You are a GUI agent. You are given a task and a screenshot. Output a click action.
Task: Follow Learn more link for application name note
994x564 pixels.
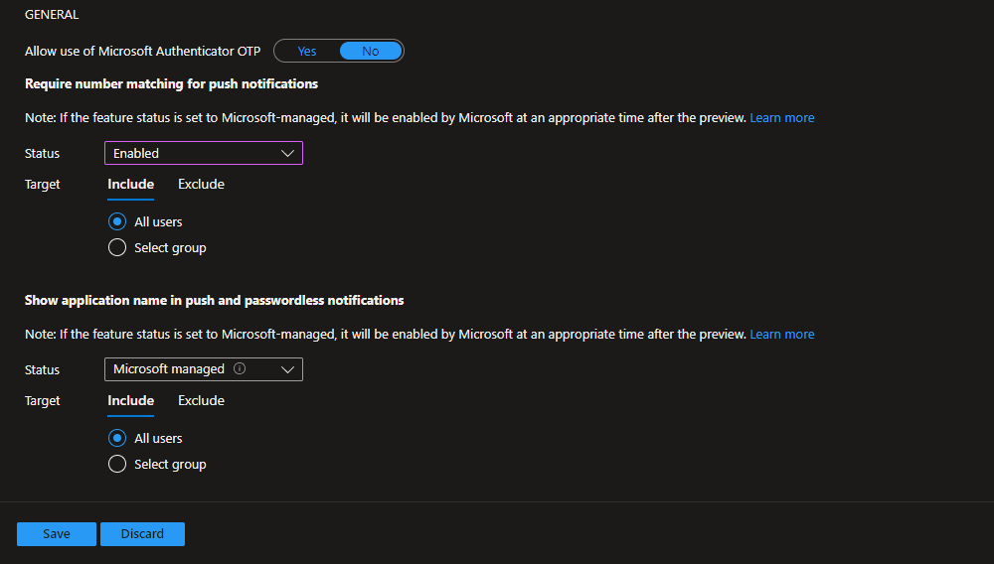tap(781, 334)
